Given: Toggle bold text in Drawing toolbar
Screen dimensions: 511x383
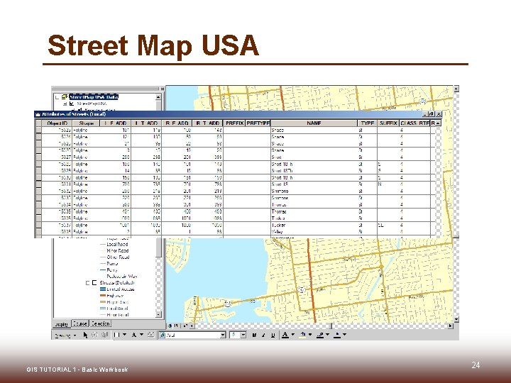Looking at the screenshot, I should 254,335.
